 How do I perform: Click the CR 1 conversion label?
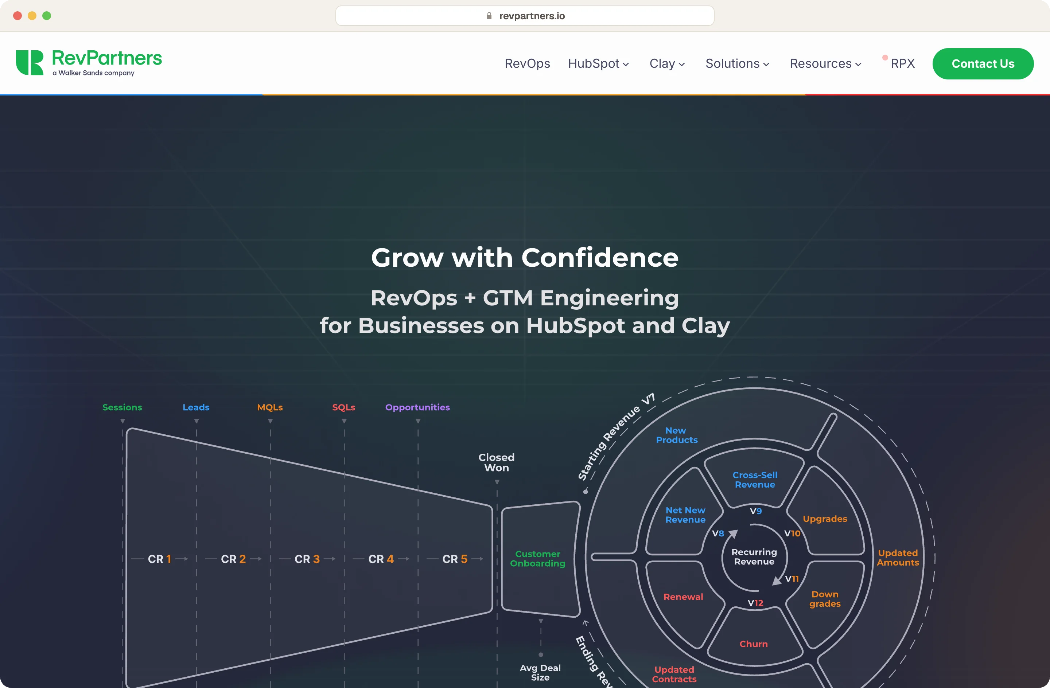[159, 559]
